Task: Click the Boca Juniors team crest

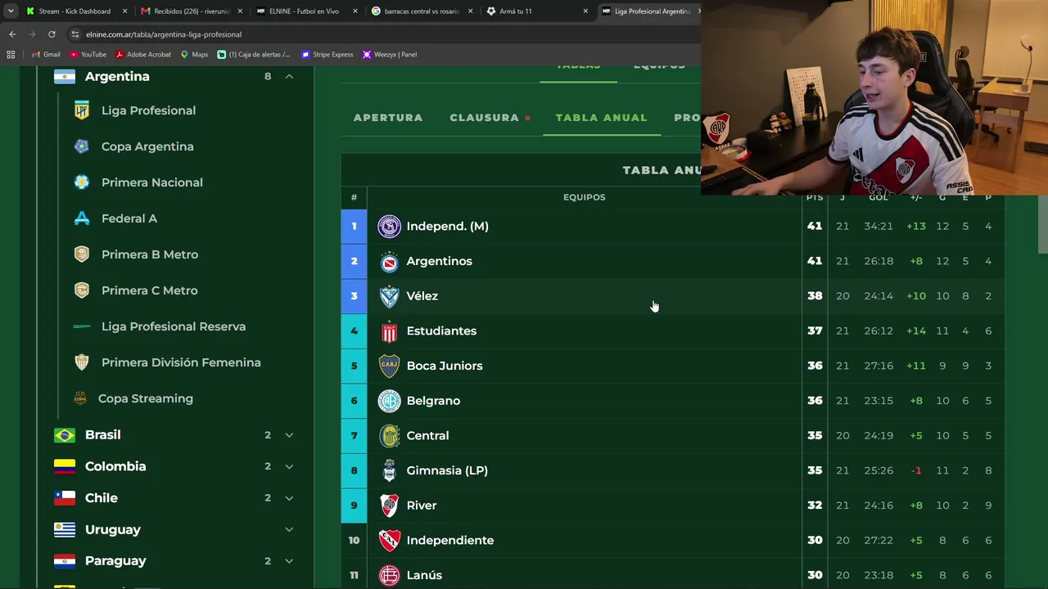Action: click(x=389, y=366)
